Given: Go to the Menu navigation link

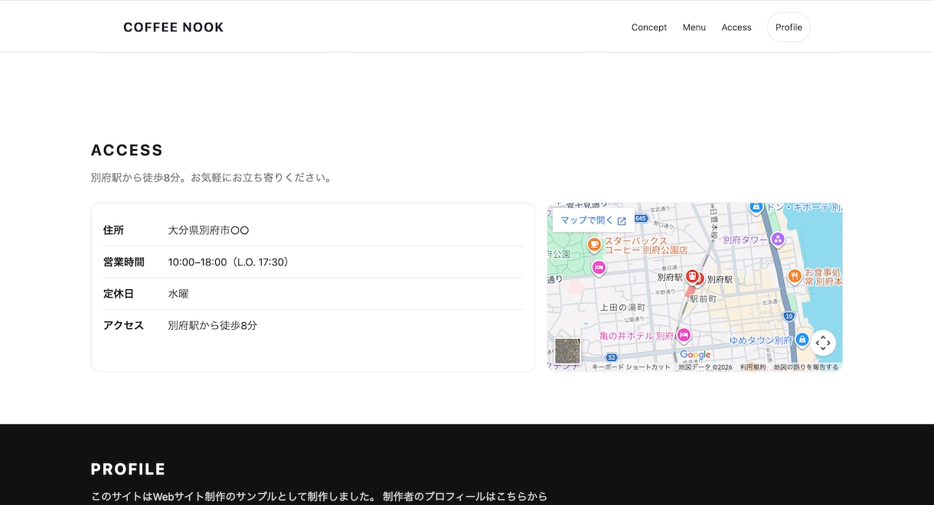Looking at the screenshot, I should pos(694,28).
